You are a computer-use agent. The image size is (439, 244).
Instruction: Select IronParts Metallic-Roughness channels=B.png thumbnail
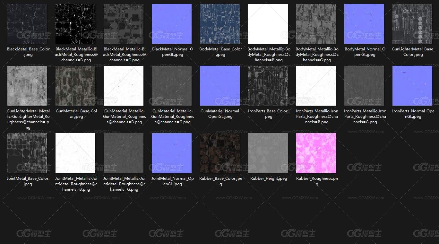[316, 86]
